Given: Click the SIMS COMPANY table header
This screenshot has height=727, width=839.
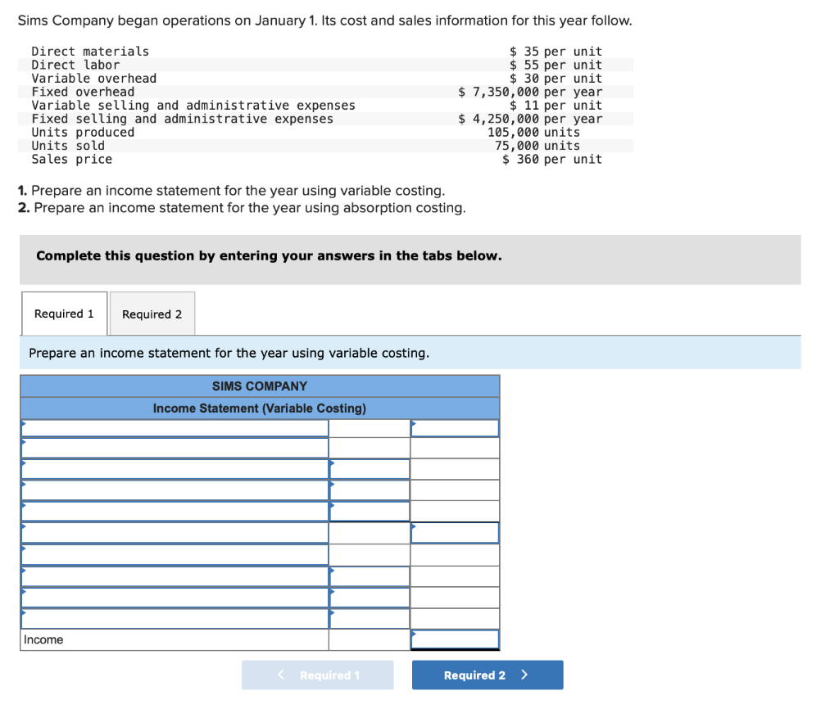Looking at the screenshot, I should pos(260,386).
